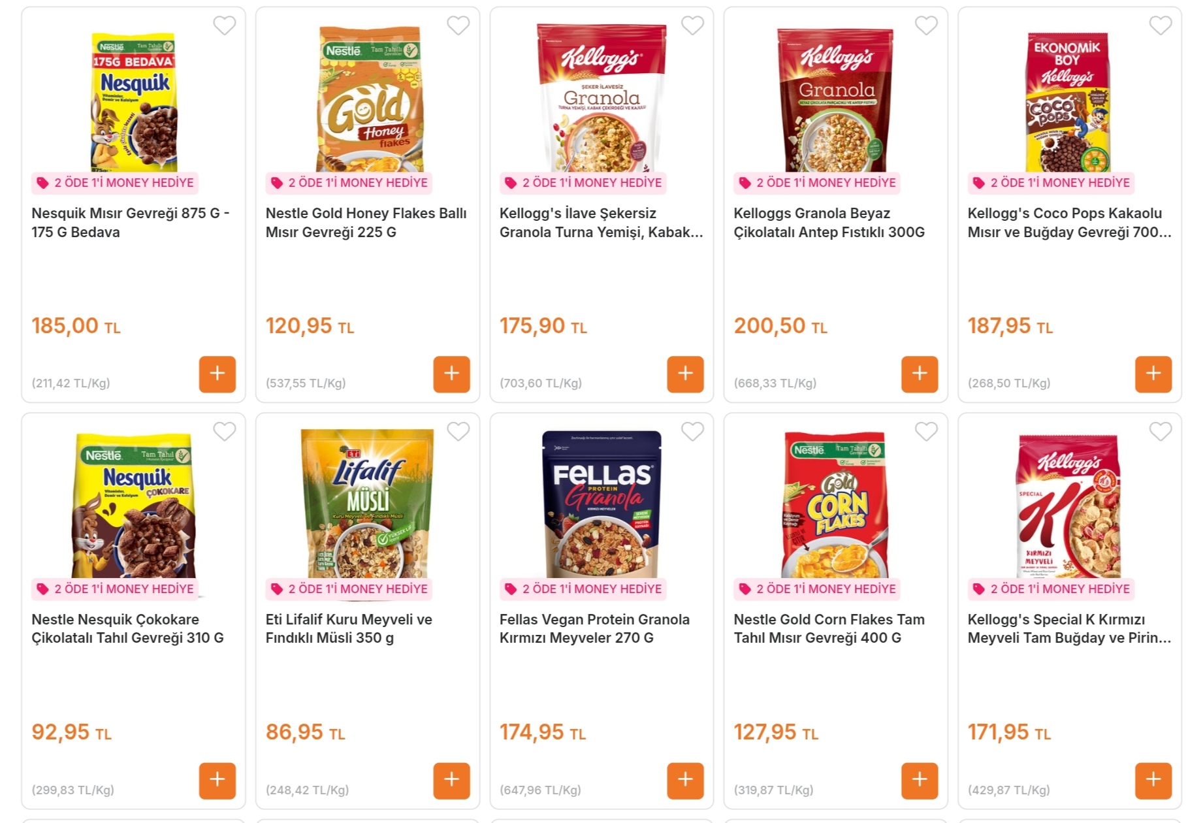1203x823 pixels.
Task: Add Kellogg's Special K to cart
Action: coord(1153,780)
